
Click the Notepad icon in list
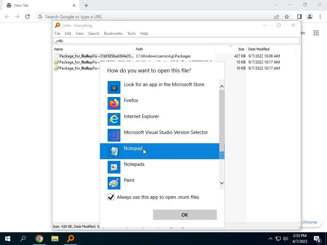(114, 151)
